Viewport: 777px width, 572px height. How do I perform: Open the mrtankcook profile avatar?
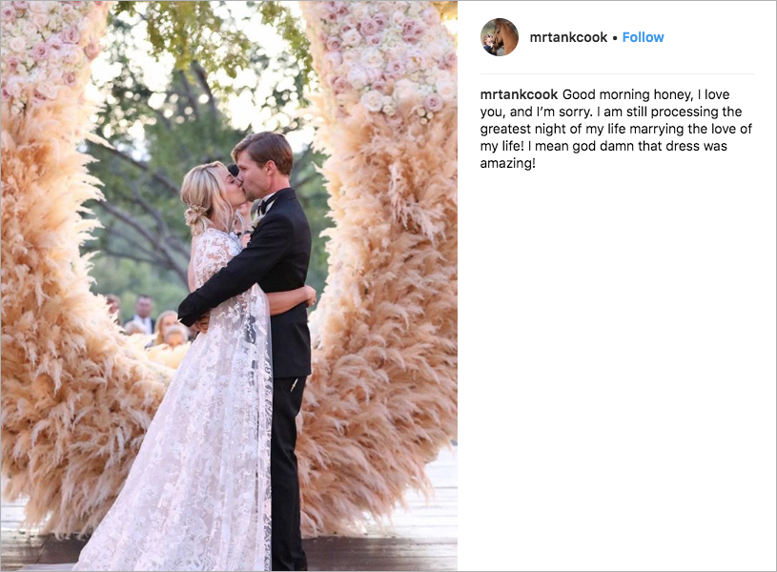500,37
